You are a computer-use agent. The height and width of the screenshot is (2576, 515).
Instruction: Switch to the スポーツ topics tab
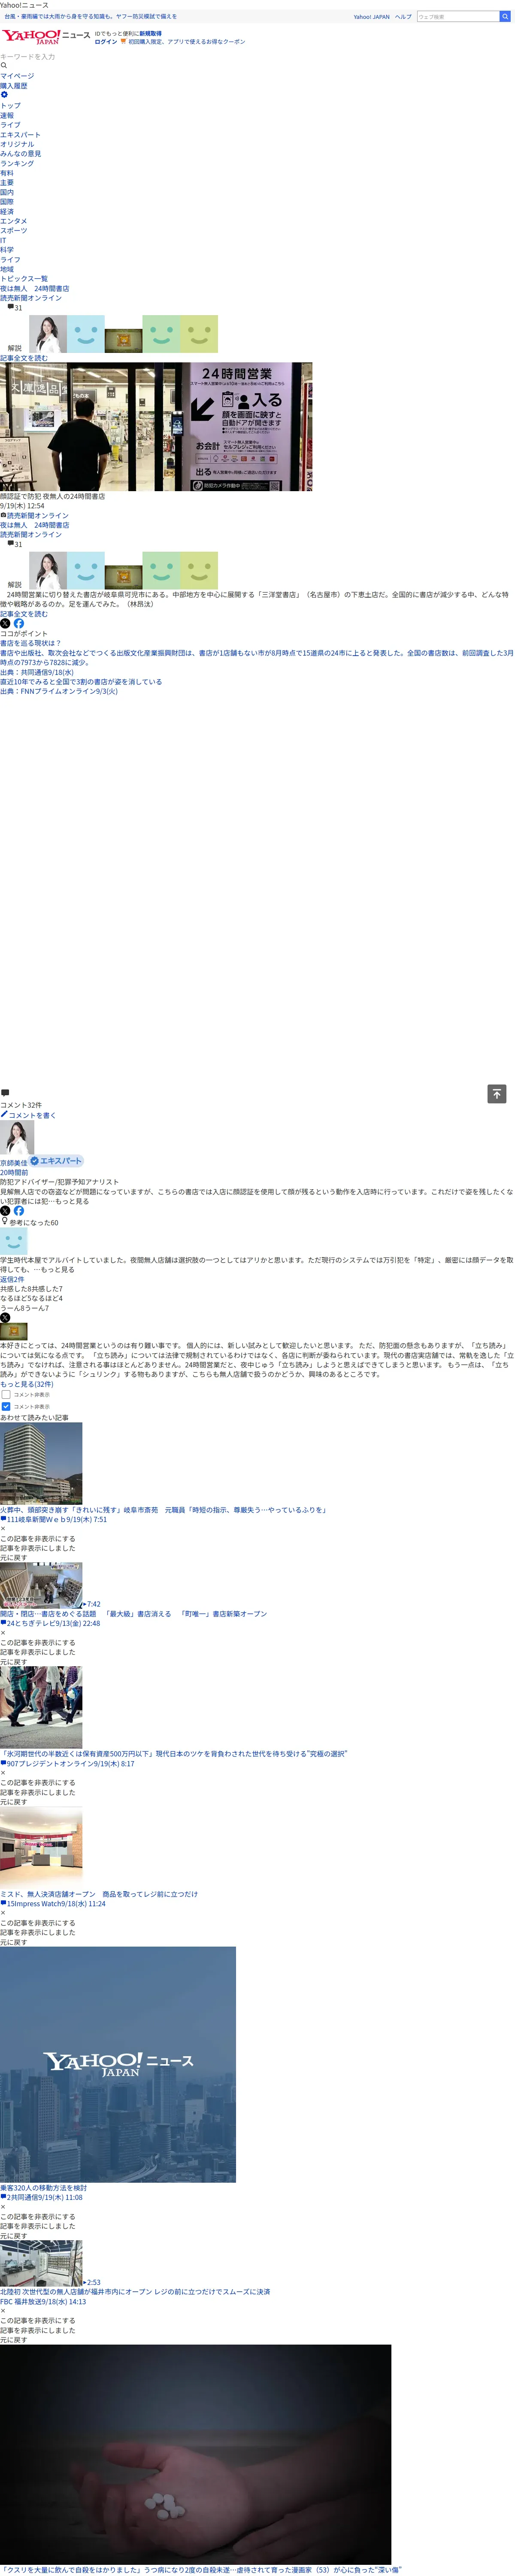pos(14,231)
